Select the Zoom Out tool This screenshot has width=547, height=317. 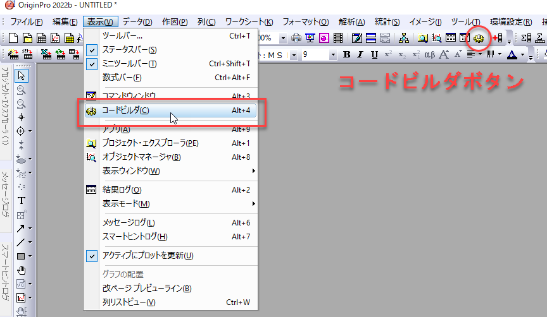coord(22,104)
